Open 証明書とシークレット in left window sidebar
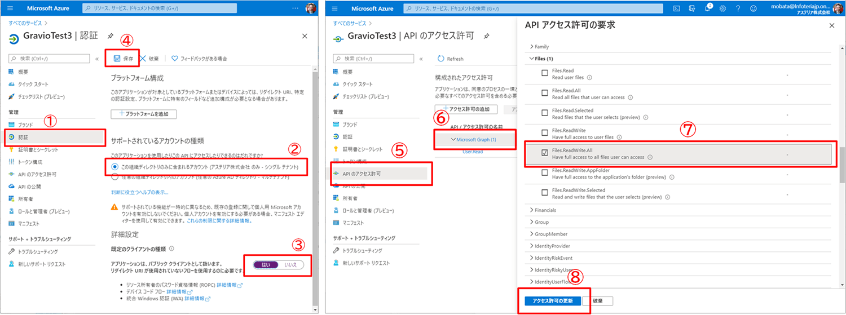 38,149
